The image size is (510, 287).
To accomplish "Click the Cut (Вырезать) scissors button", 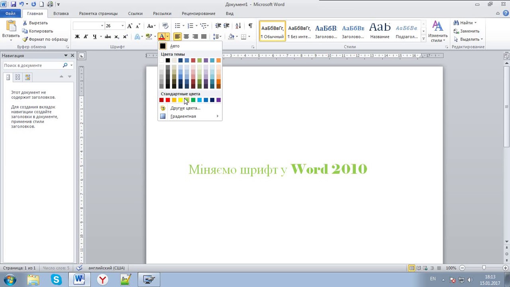I will (35, 23).
